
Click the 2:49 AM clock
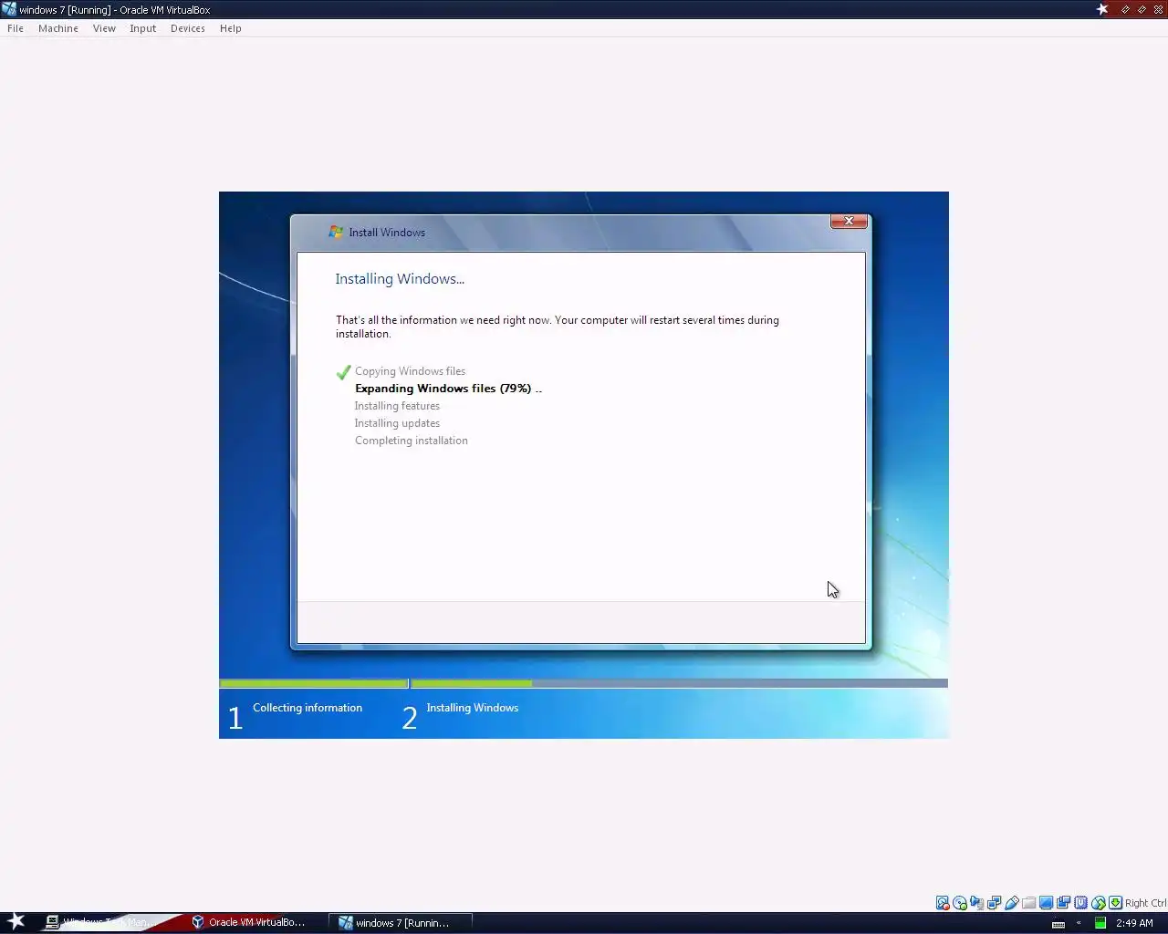1134,923
